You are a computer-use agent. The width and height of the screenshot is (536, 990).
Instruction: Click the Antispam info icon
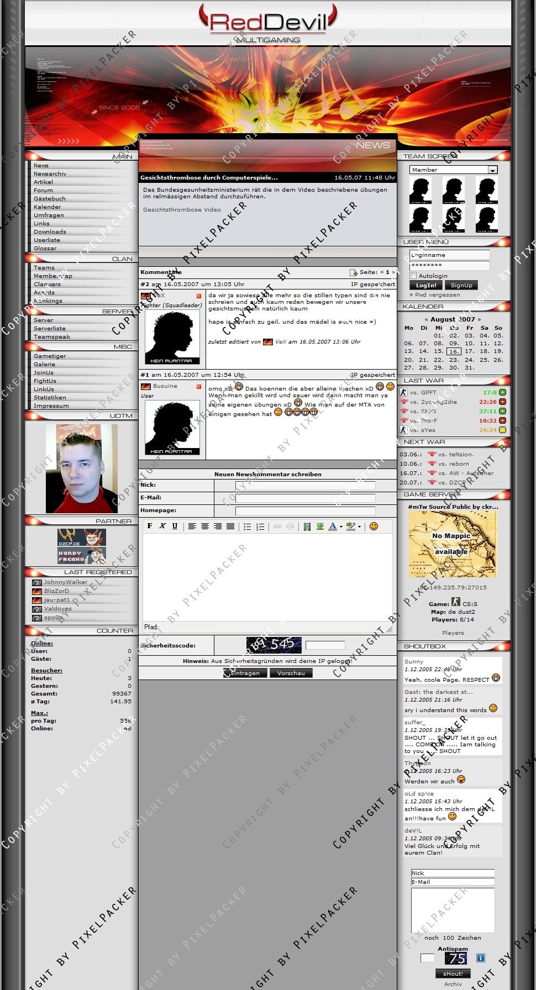[480, 957]
